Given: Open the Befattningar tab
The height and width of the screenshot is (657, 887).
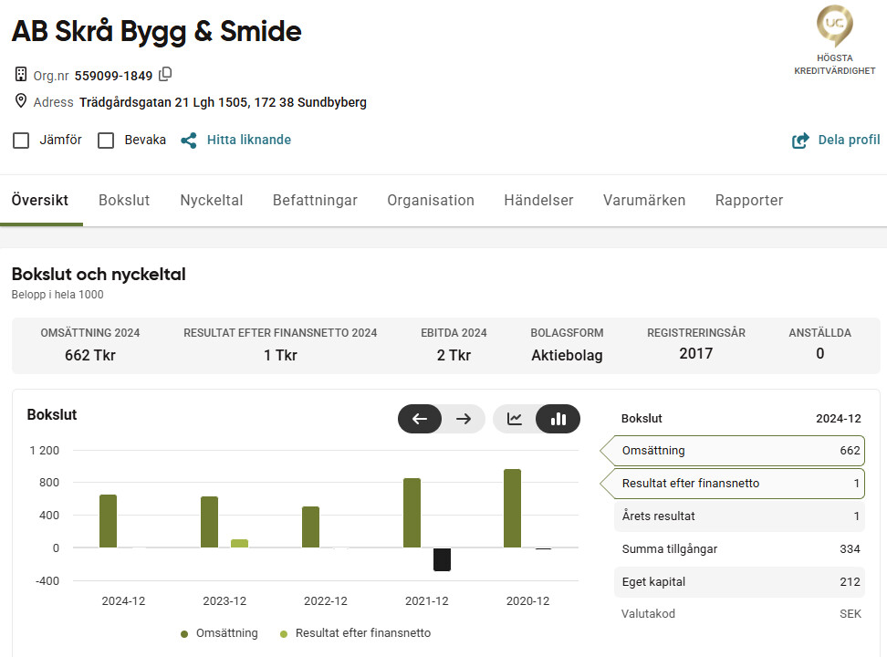Looking at the screenshot, I should pos(315,201).
